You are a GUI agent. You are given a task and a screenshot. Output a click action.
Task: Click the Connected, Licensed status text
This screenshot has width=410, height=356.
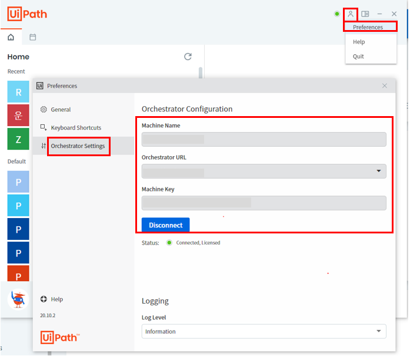point(199,243)
